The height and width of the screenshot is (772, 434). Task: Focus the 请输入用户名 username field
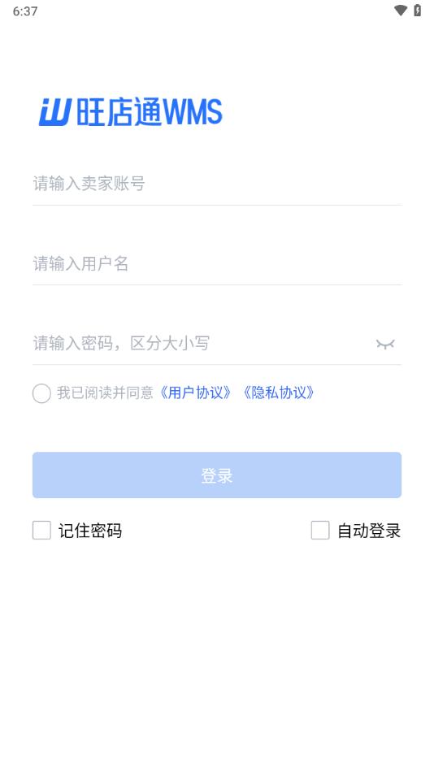pos(217,264)
